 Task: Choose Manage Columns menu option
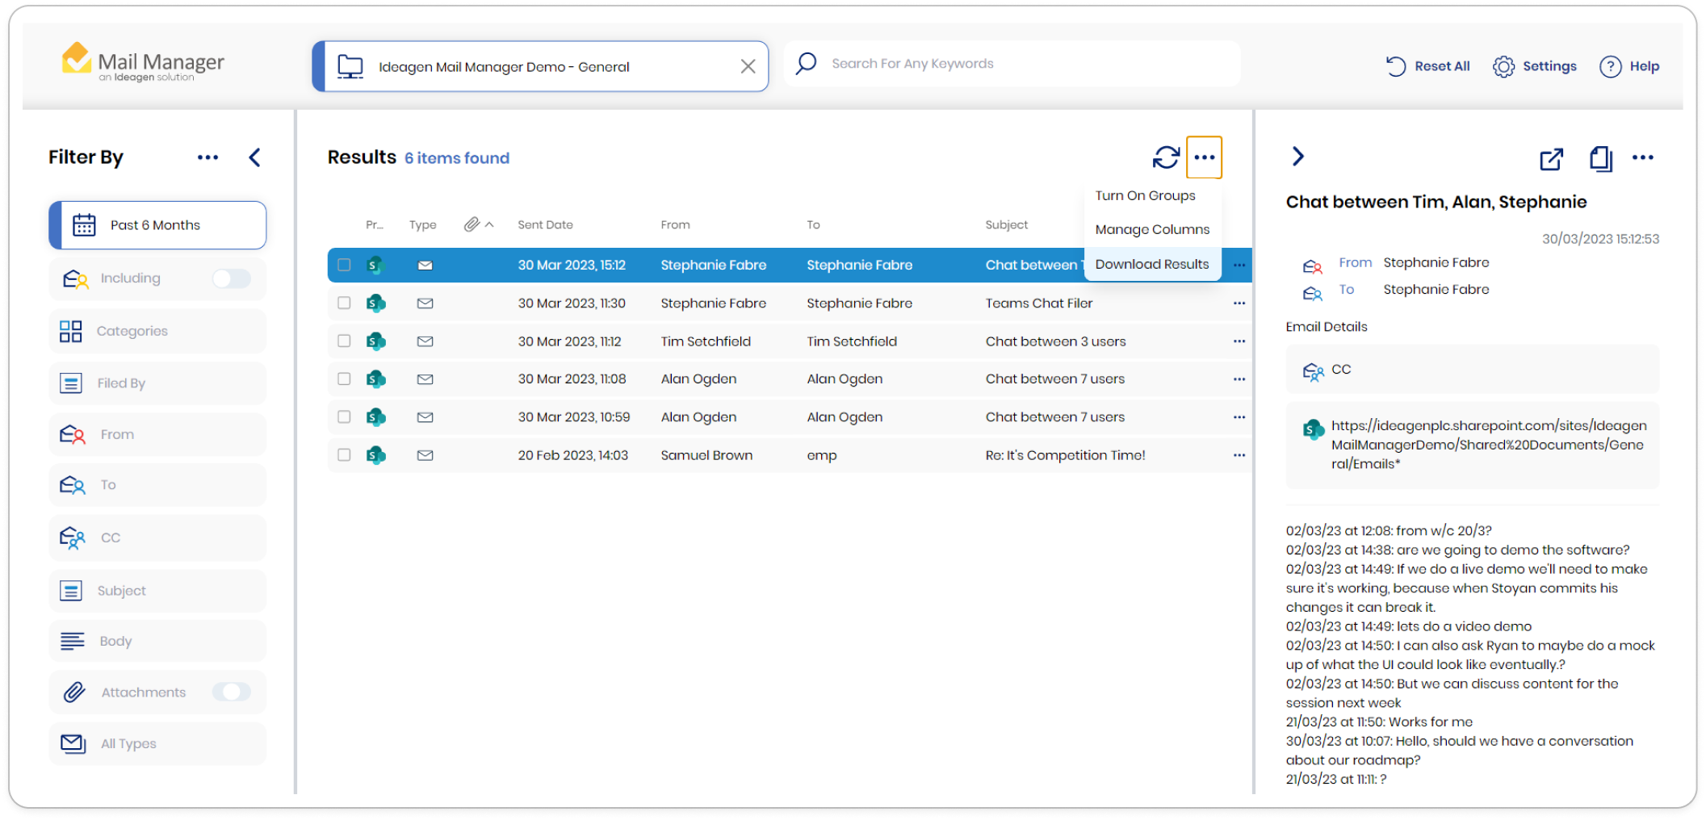[x=1151, y=230]
